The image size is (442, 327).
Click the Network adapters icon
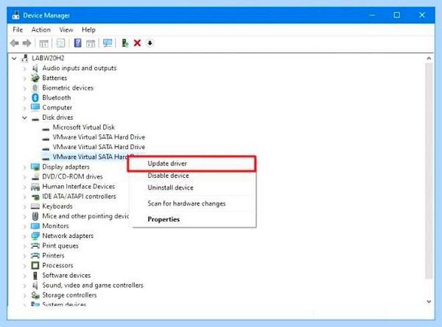pos(35,236)
